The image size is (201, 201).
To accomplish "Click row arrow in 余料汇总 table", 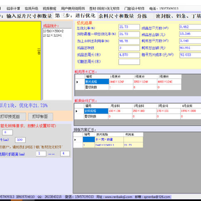I will click(79, 111).
